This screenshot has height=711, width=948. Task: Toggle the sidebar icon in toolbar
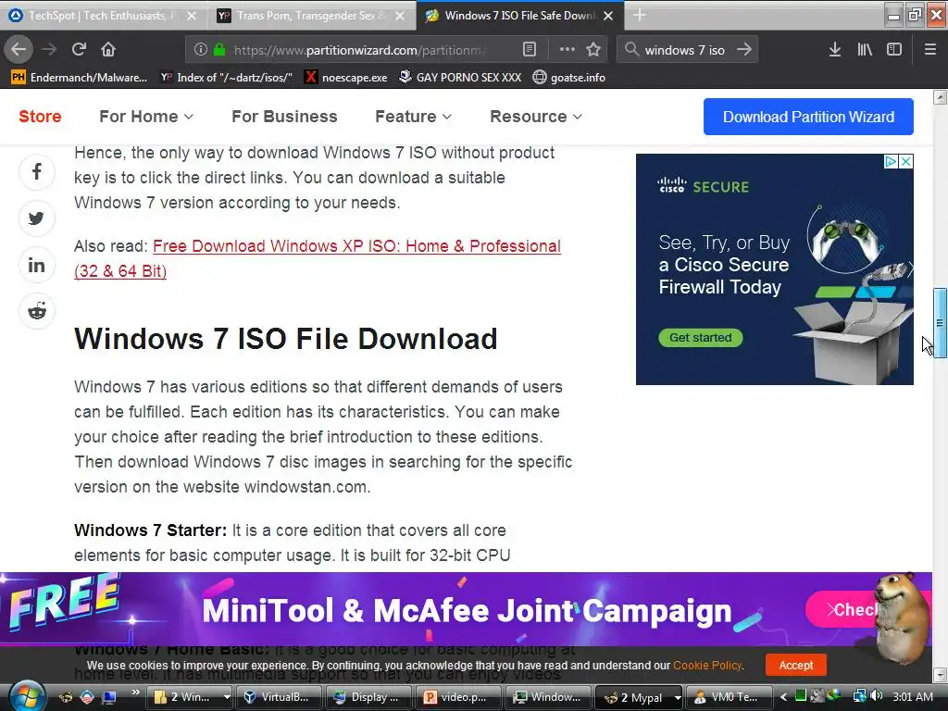pyautogui.click(x=894, y=50)
